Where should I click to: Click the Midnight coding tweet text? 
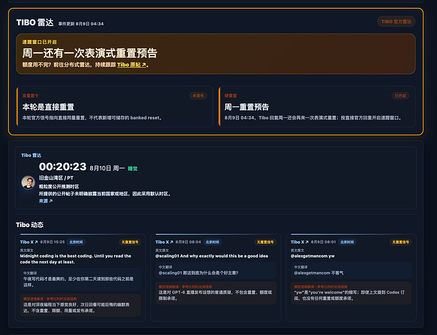coord(76,259)
